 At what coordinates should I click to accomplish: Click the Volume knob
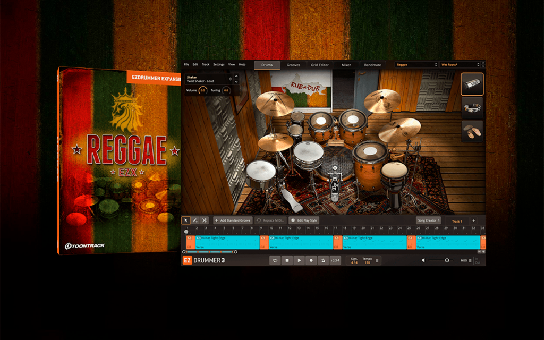[203, 90]
